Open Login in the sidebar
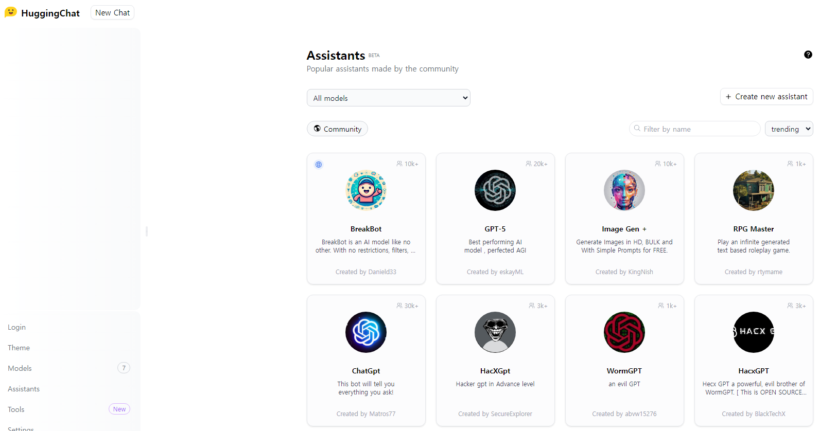Viewport: 819px width, 431px height. pos(16,327)
